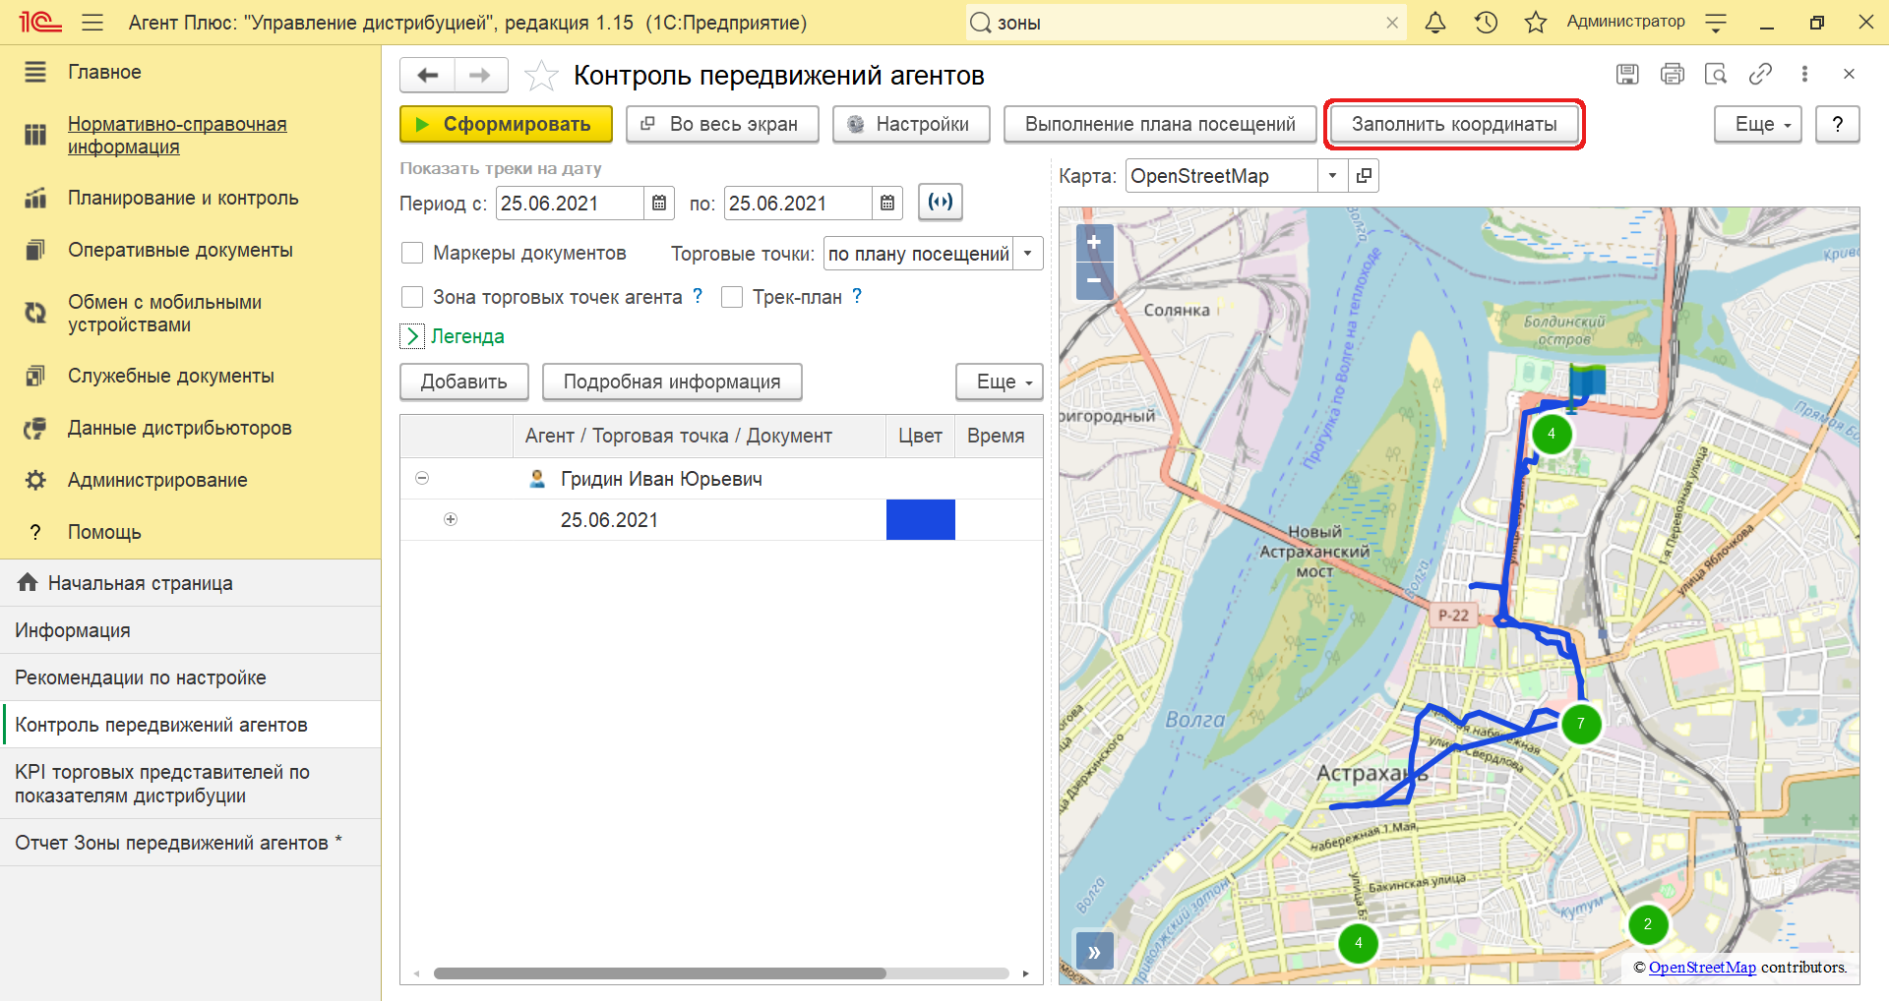1889x1001 pixels.
Task: Click the agent icon for Гридин Иван Юрьевич
Action: coord(537,479)
